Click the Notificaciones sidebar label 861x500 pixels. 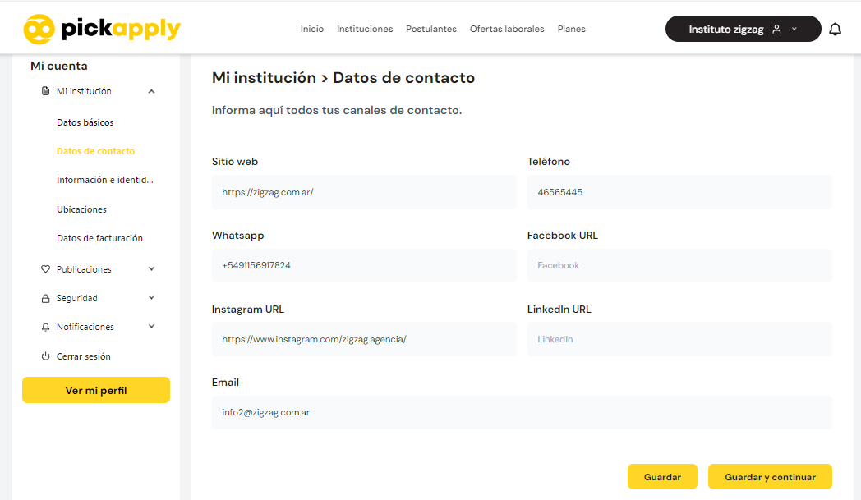tap(85, 327)
